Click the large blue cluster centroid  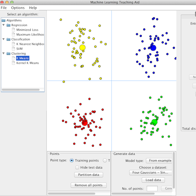pos(153,48)
